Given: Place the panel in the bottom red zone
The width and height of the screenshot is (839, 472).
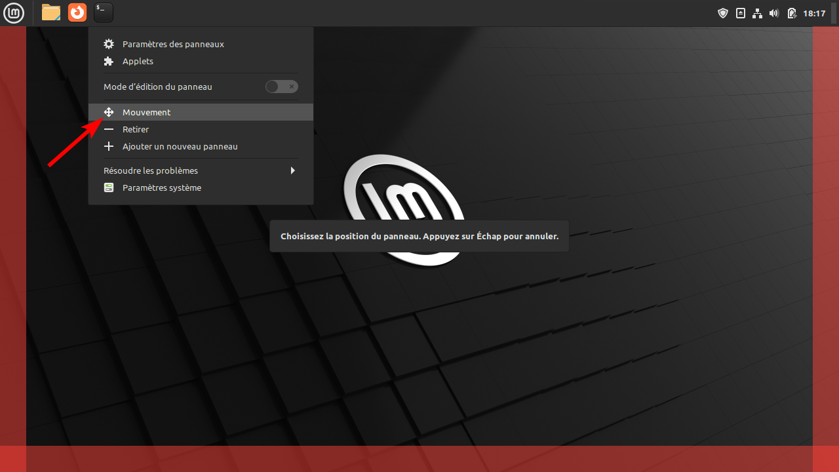Looking at the screenshot, I should click(x=419, y=459).
